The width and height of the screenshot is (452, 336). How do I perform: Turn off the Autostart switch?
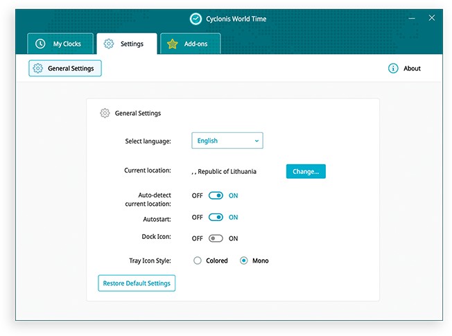coord(216,217)
